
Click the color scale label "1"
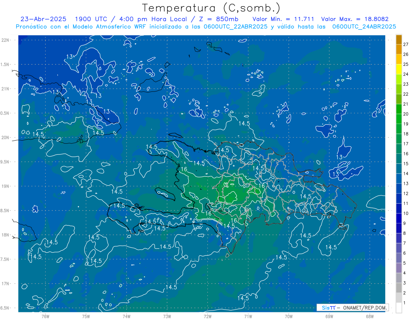[x=404, y=303]
